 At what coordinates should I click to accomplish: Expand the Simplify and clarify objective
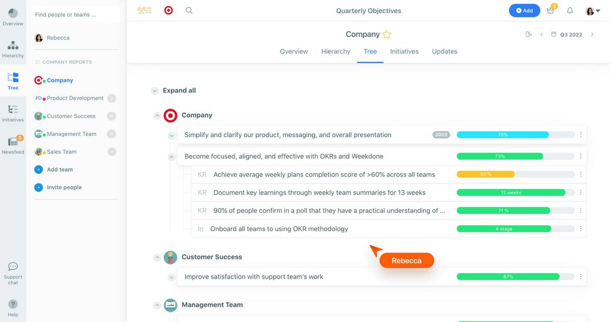(x=172, y=136)
